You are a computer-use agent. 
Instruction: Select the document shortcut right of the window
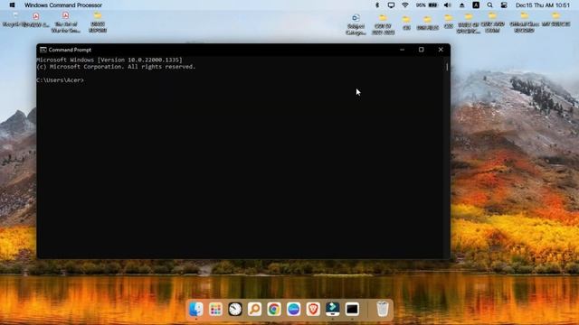(x=356, y=24)
